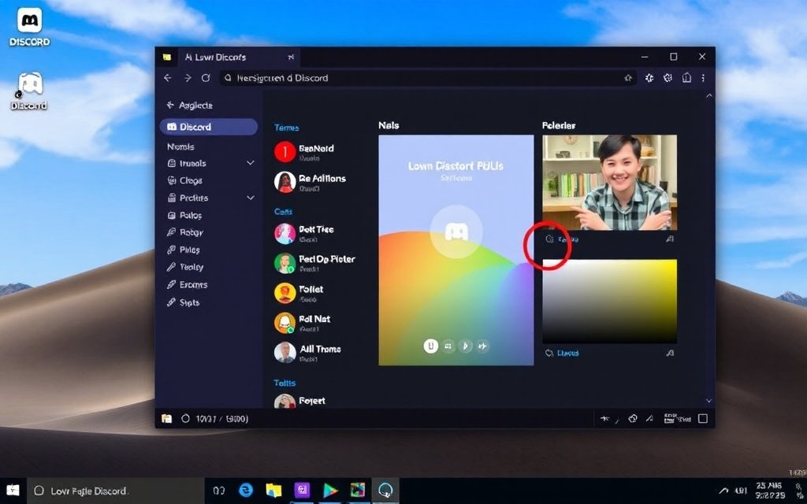The height and width of the screenshot is (504, 807).
Task: Go back with the browser back arrow
Action: pyautogui.click(x=168, y=78)
